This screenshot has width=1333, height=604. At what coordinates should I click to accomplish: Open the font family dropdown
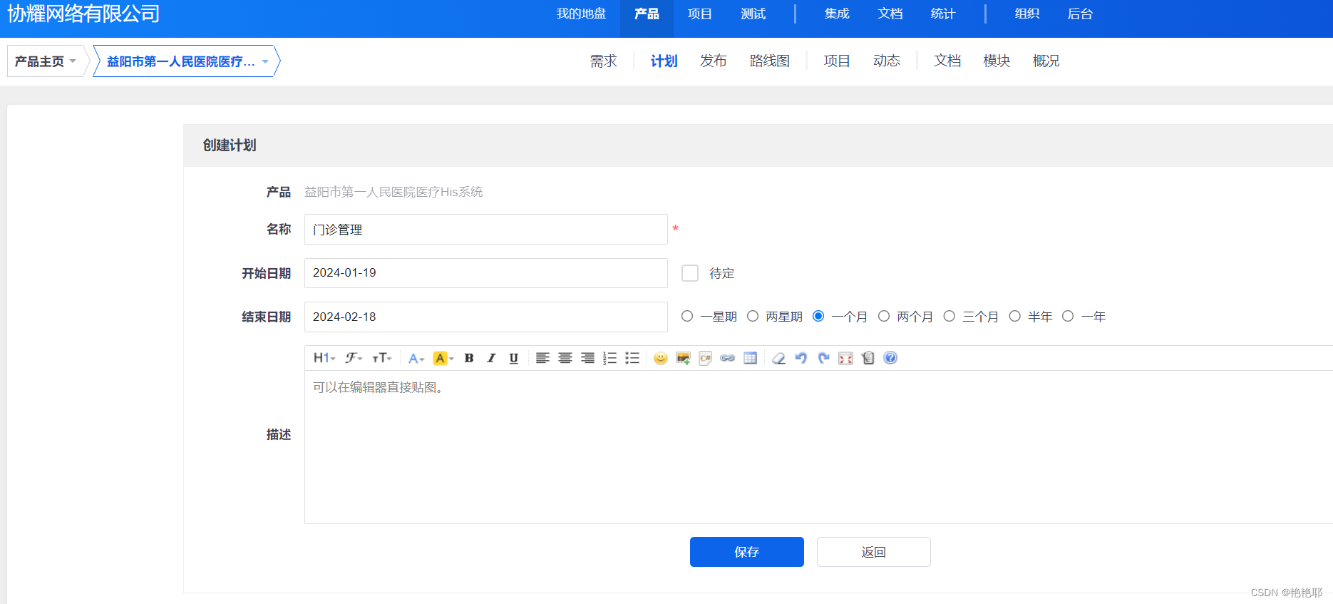354,358
